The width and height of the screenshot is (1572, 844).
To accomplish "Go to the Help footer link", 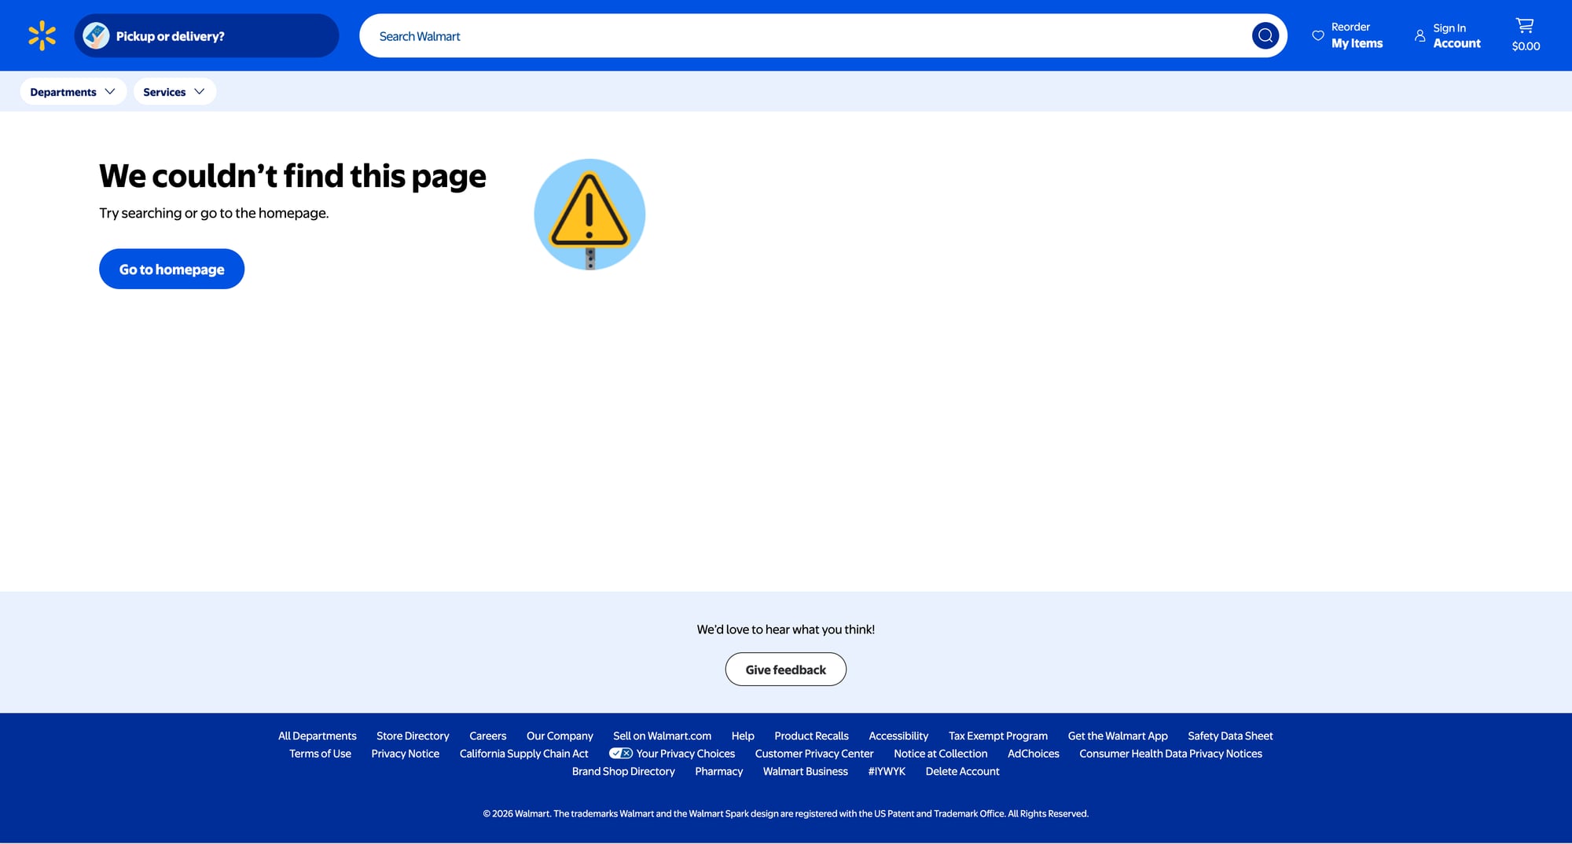I will (x=742, y=736).
